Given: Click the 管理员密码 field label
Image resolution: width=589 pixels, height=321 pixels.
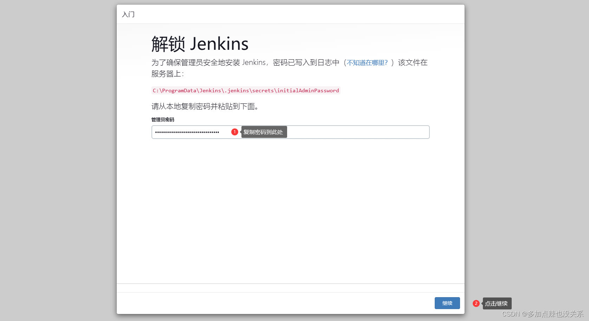Looking at the screenshot, I should [x=163, y=120].
